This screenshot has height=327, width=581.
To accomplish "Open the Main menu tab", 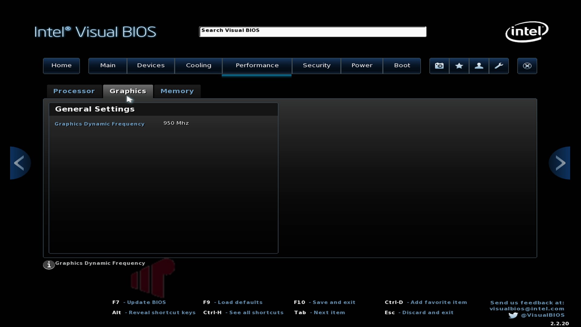I will (108, 66).
